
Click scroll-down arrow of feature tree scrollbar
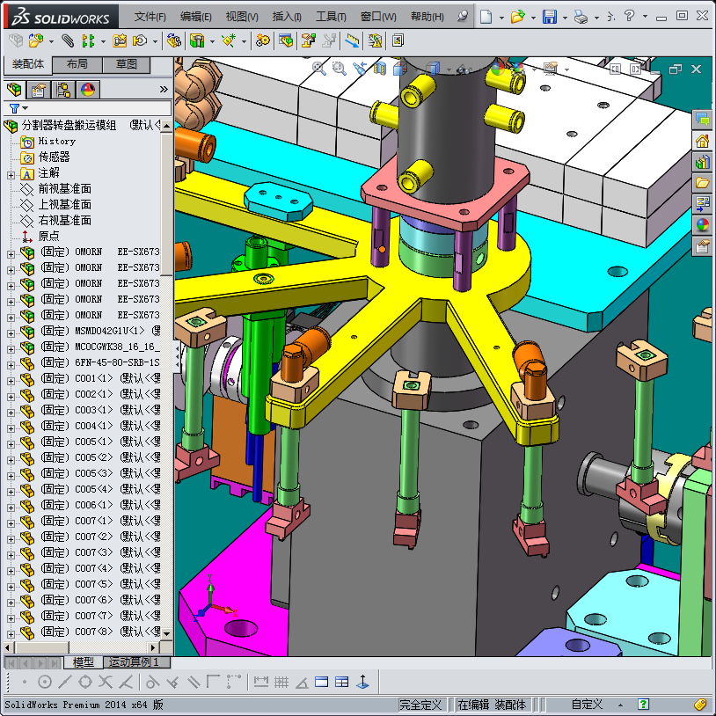[x=166, y=634]
